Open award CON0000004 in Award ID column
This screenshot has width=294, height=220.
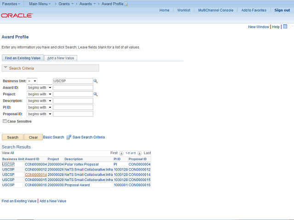pyautogui.click(x=36, y=164)
